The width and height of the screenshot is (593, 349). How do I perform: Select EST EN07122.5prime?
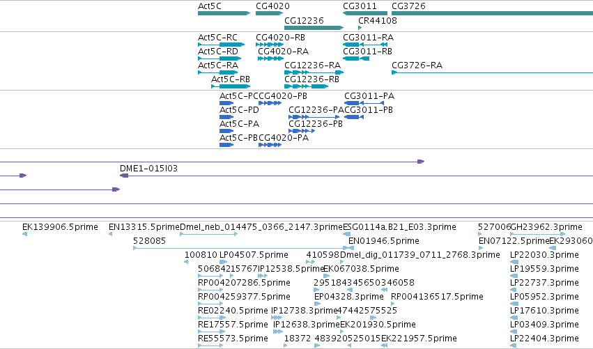click(481, 249)
